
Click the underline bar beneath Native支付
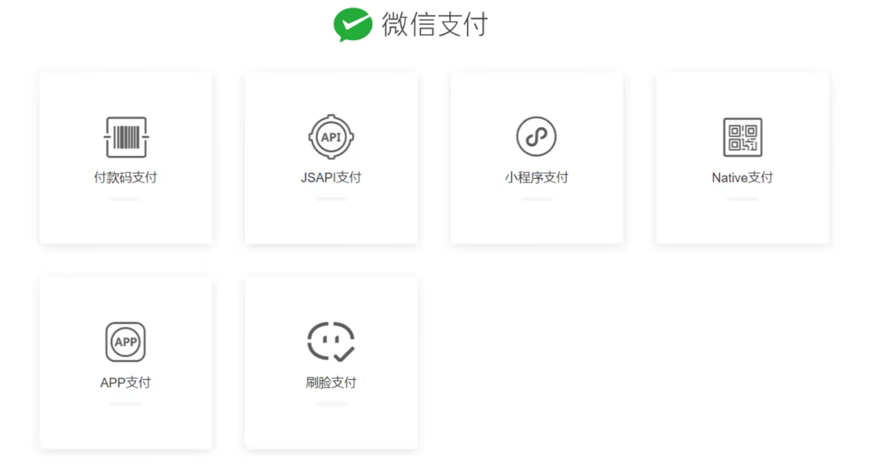[x=742, y=199]
